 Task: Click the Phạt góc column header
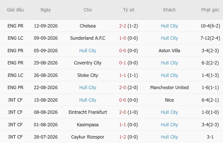pos(210,10)
